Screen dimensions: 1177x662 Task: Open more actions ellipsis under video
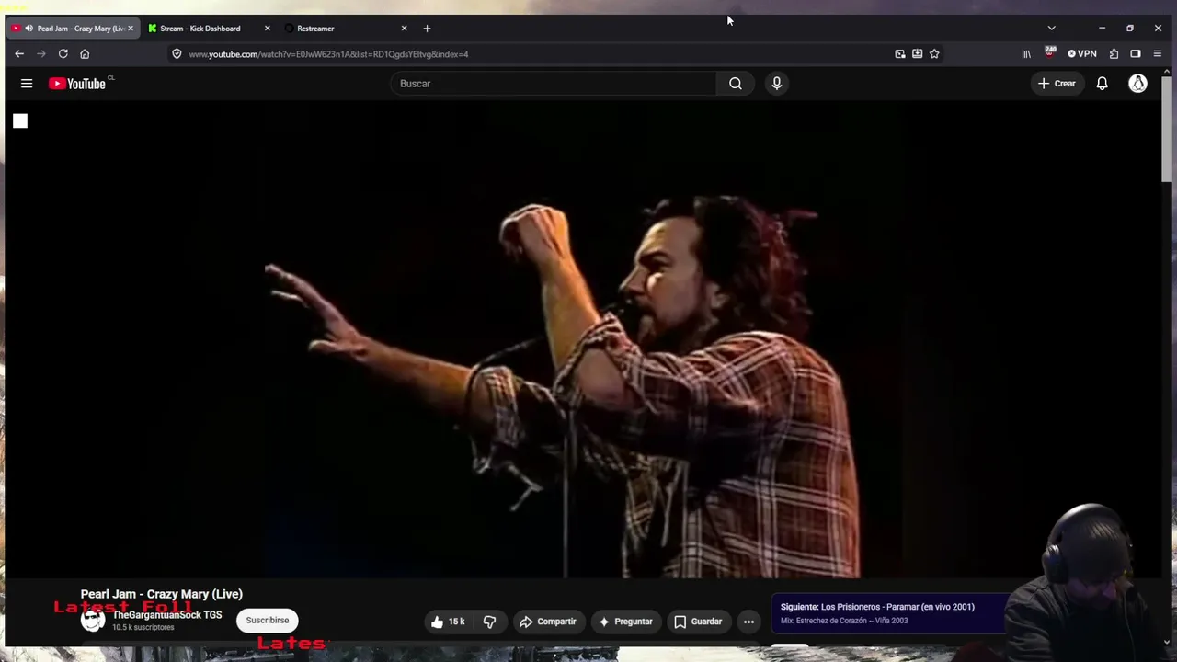coord(748,622)
